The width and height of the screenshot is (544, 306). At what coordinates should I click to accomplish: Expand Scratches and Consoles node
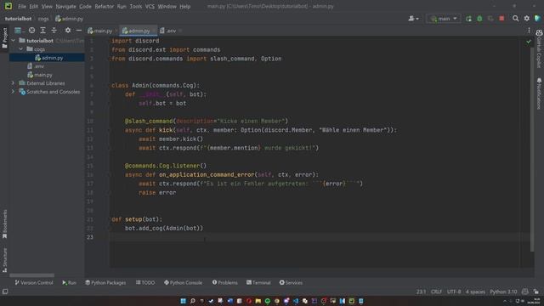14,92
